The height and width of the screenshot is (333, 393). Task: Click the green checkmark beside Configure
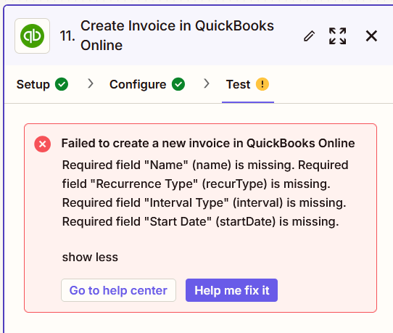[x=178, y=84]
